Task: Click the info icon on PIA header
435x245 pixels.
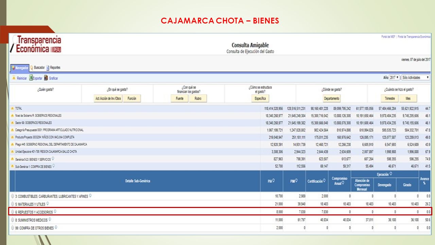Action: point(273,181)
